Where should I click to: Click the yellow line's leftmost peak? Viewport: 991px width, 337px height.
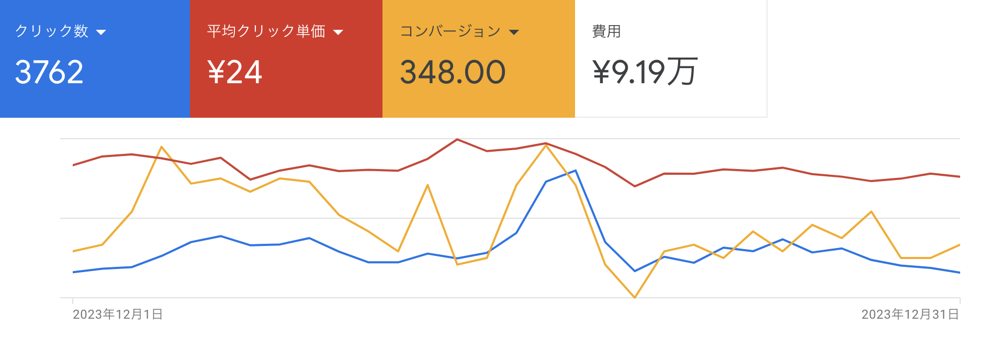(162, 147)
